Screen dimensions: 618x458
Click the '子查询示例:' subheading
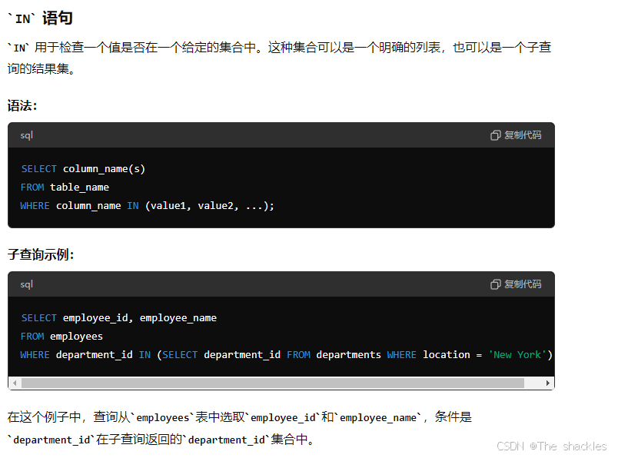41,254
